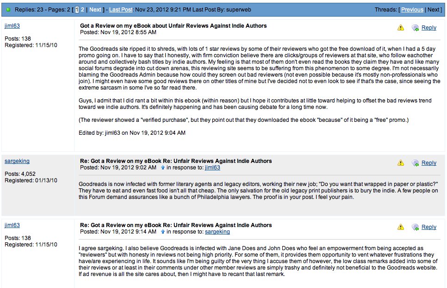447x288 pixels.
Task: Open jiml63's profile from the third post
Action: click(x=12, y=225)
